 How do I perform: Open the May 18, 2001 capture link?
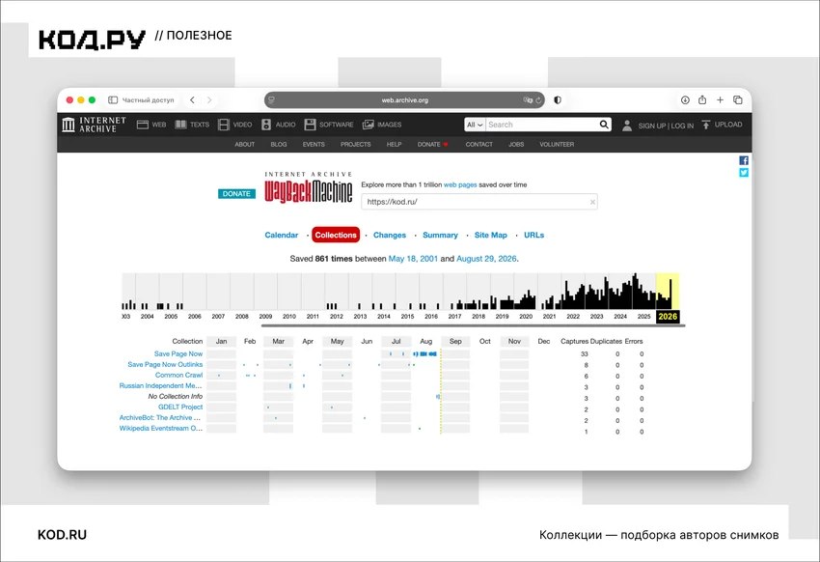(413, 259)
